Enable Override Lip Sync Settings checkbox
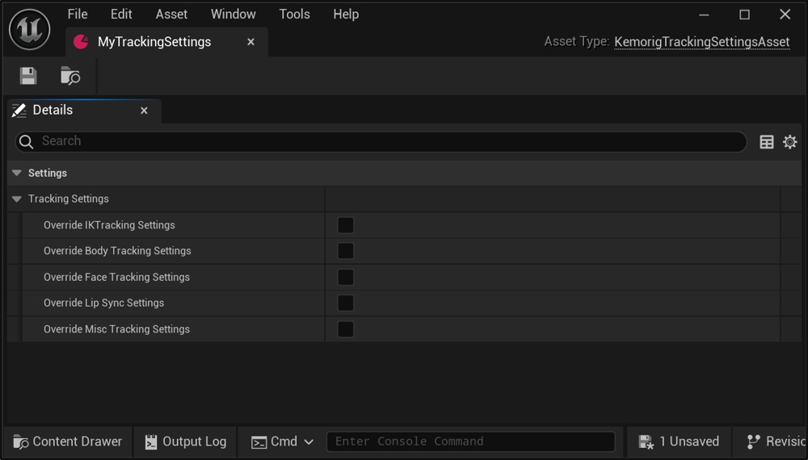This screenshot has width=808, height=460. coord(346,303)
